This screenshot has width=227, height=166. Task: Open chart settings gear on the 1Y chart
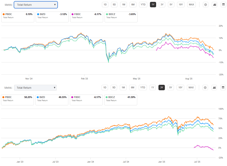click(206, 4)
